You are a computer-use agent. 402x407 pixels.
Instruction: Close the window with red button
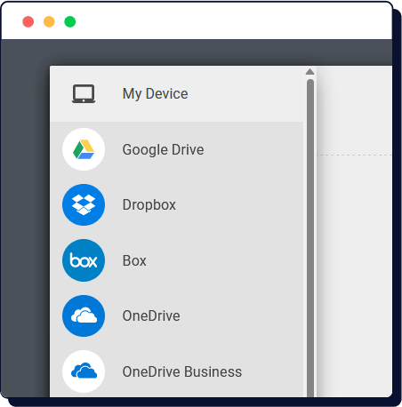pyautogui.click(x=28, y=21)
